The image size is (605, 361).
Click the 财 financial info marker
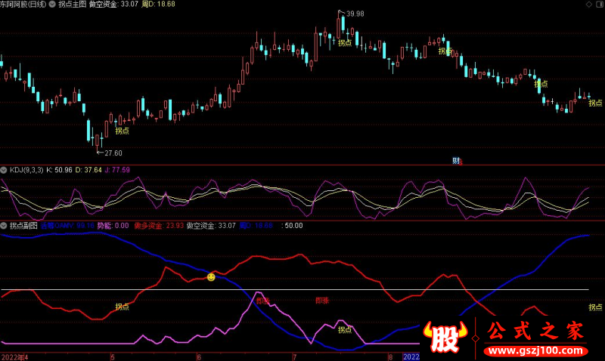[x=457, y=160]
